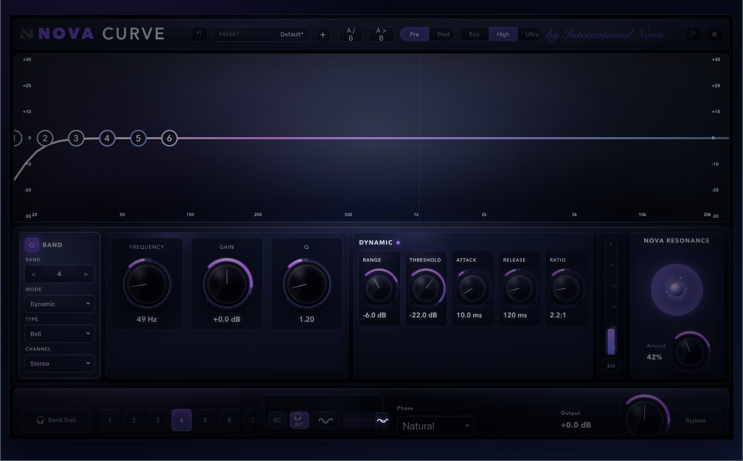
Task: Click the -6.0 dB range value
Action: point(375,315)
